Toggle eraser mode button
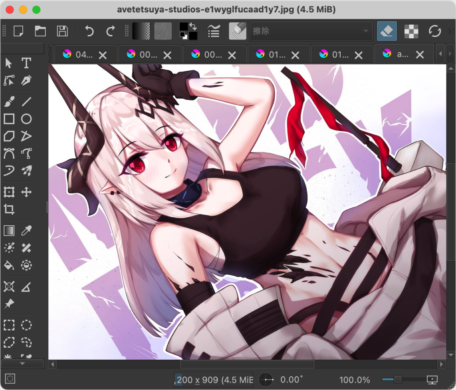 387,31
